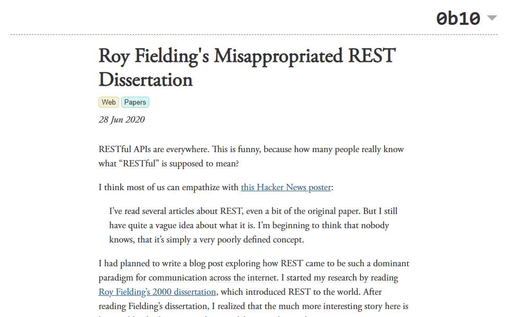
Task: Click the line 'what “RESTful” is supposed to mean?'
Action: pos(169,164)
